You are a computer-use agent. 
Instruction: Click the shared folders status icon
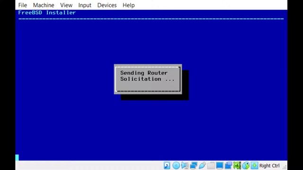point(211,166)
